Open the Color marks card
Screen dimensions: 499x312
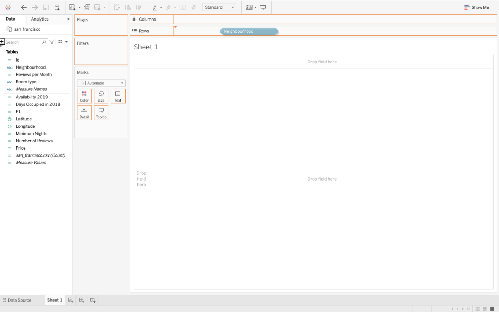pyautogui.click(x=84, y=96)
